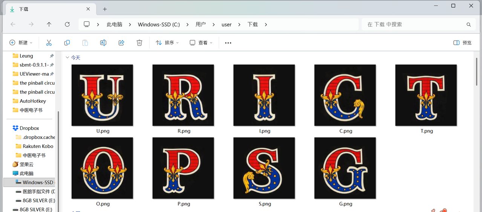Go back with the left arrow
Screen dimensions: 482x212
(13, 24)
